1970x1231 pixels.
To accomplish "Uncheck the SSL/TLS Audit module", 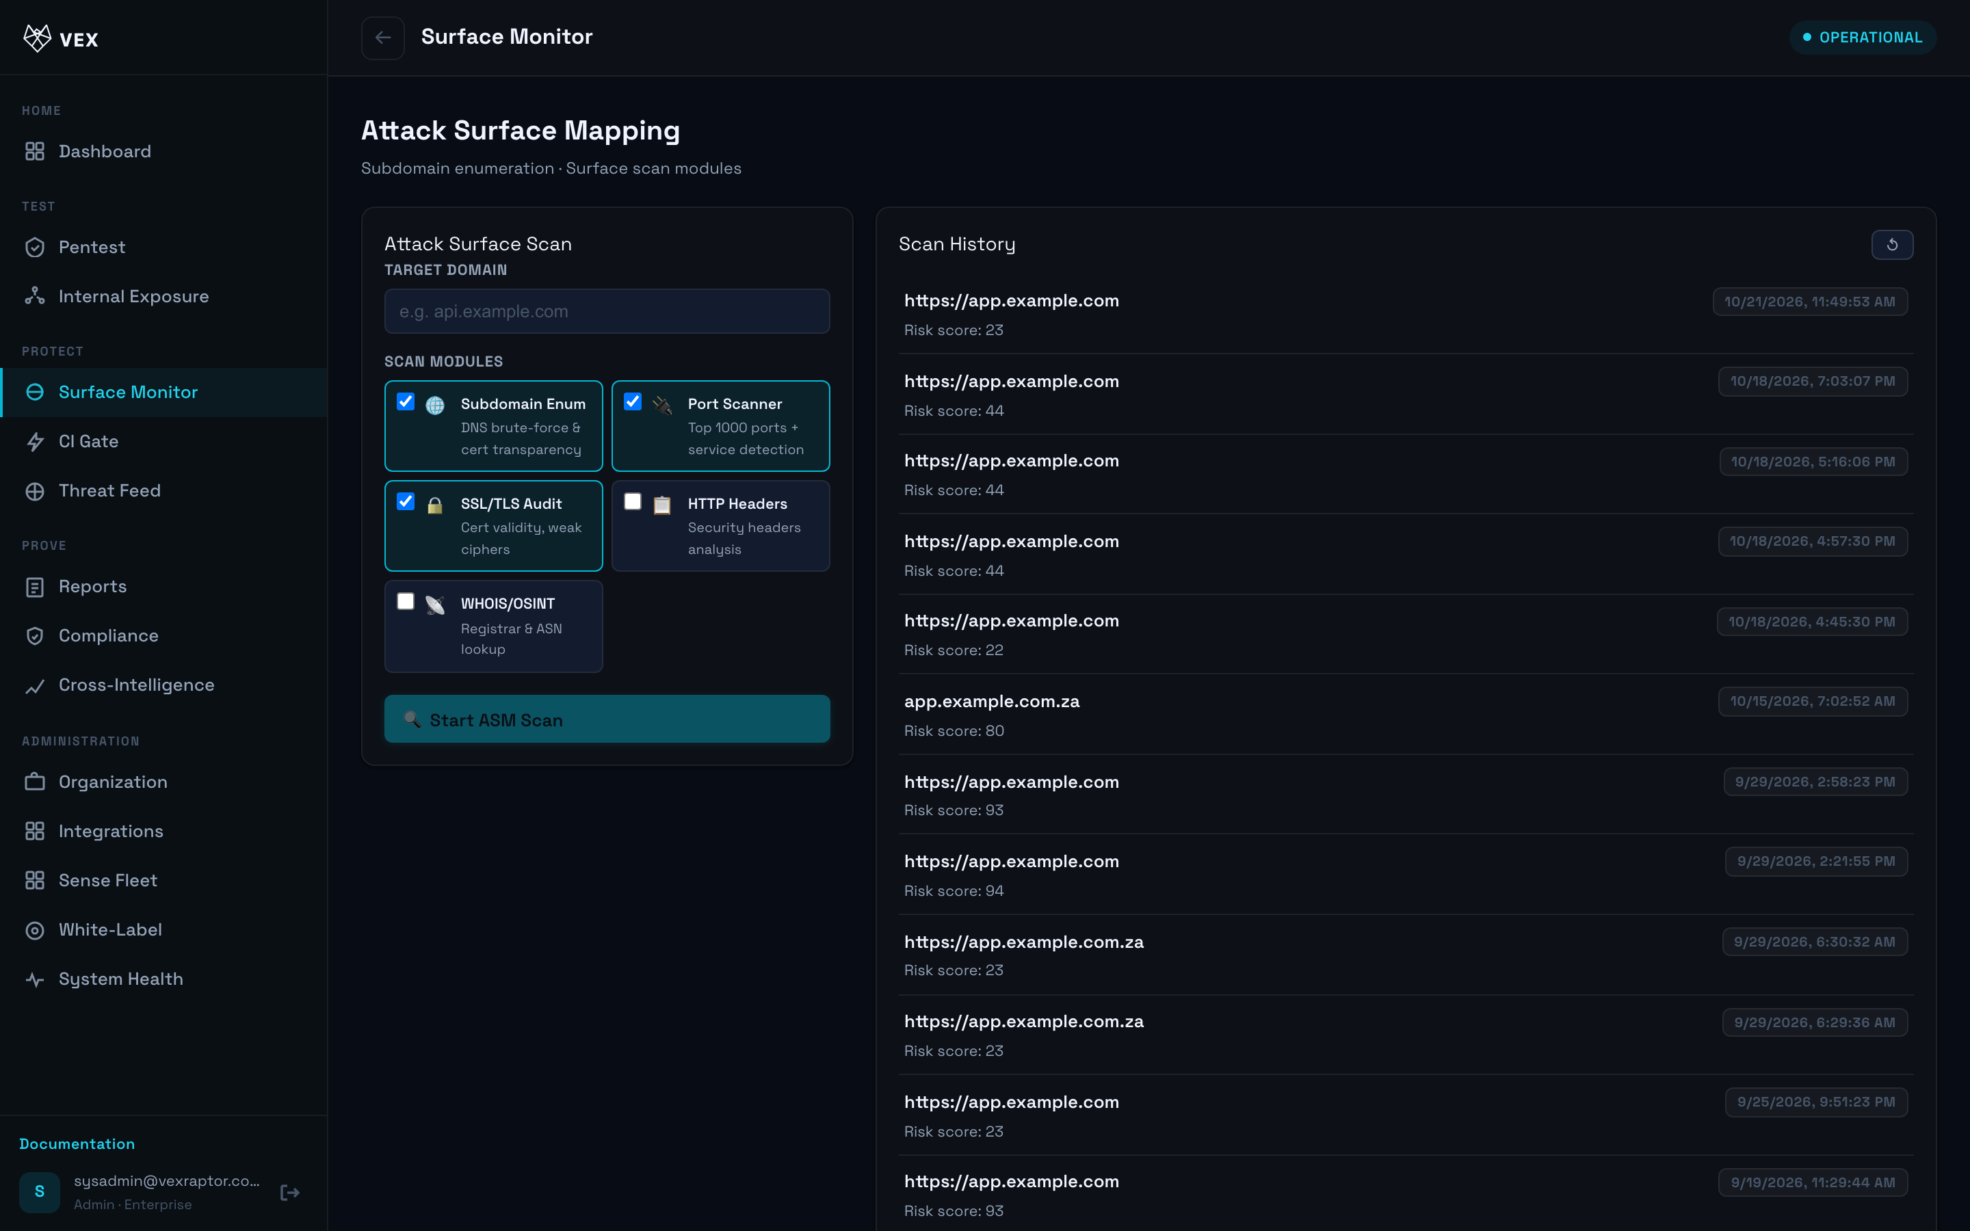I will (406, 501).
